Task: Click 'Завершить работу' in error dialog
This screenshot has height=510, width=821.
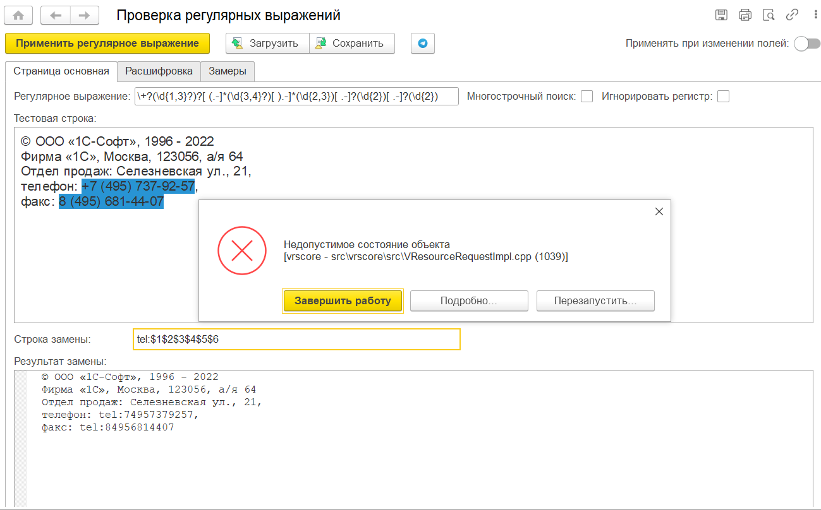Action: [x=343, y=301]
